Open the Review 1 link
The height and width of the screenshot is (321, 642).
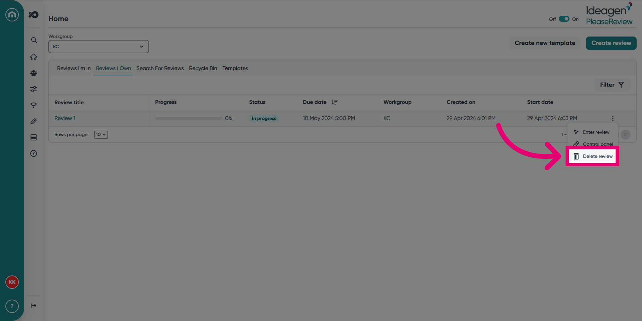(65, 118)
